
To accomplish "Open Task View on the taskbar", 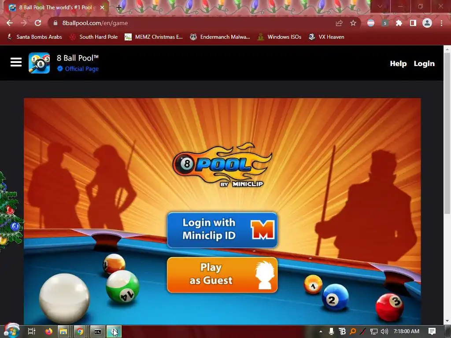I will 31,331.
